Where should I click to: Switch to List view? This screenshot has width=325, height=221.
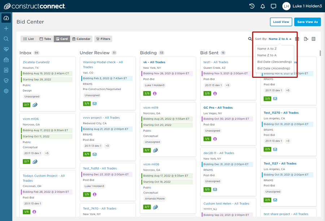click(29, 39)
